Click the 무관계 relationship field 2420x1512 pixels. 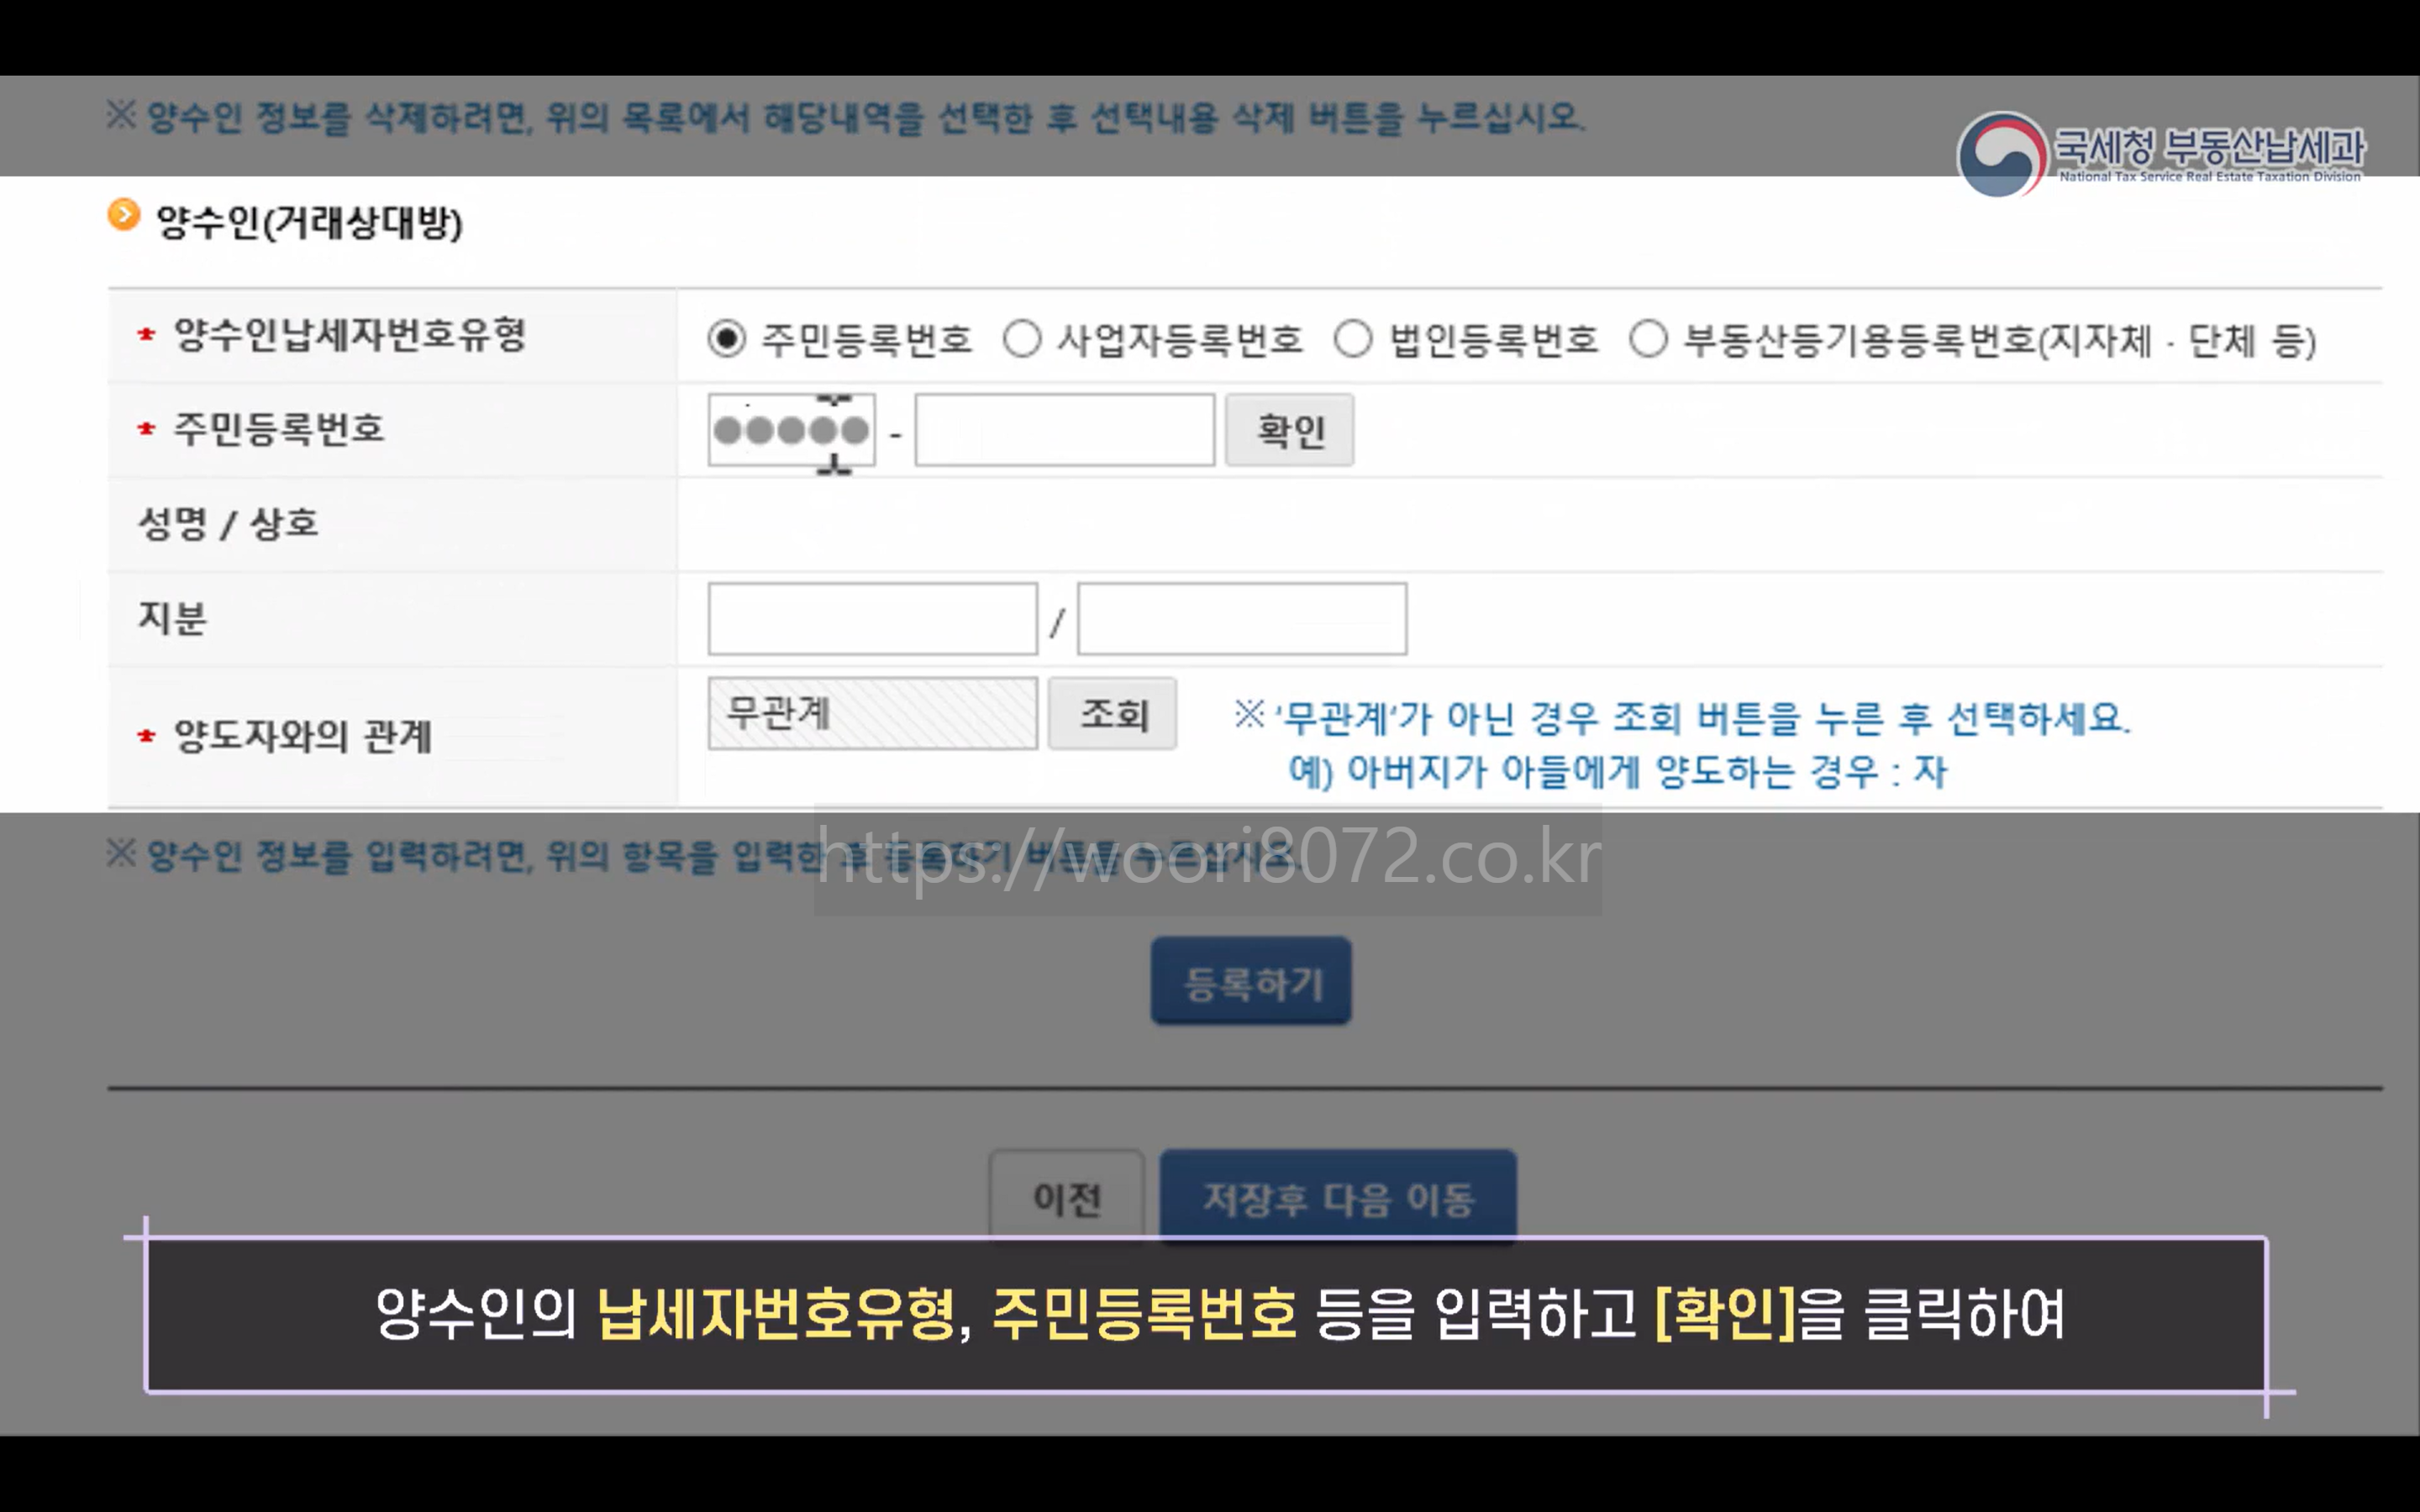pos(872,714)
